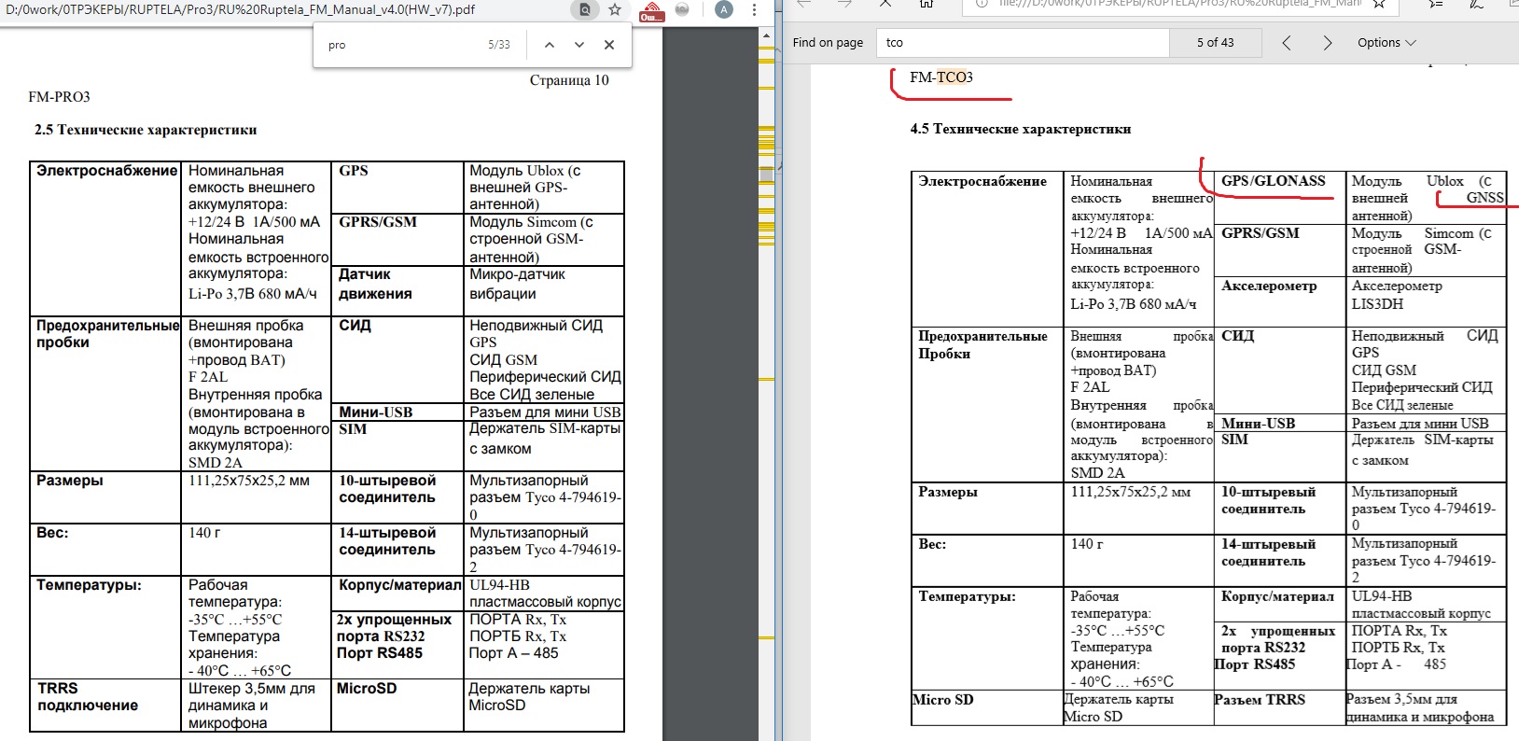Stop loading using the Edge X button

(x=885, y=4)
